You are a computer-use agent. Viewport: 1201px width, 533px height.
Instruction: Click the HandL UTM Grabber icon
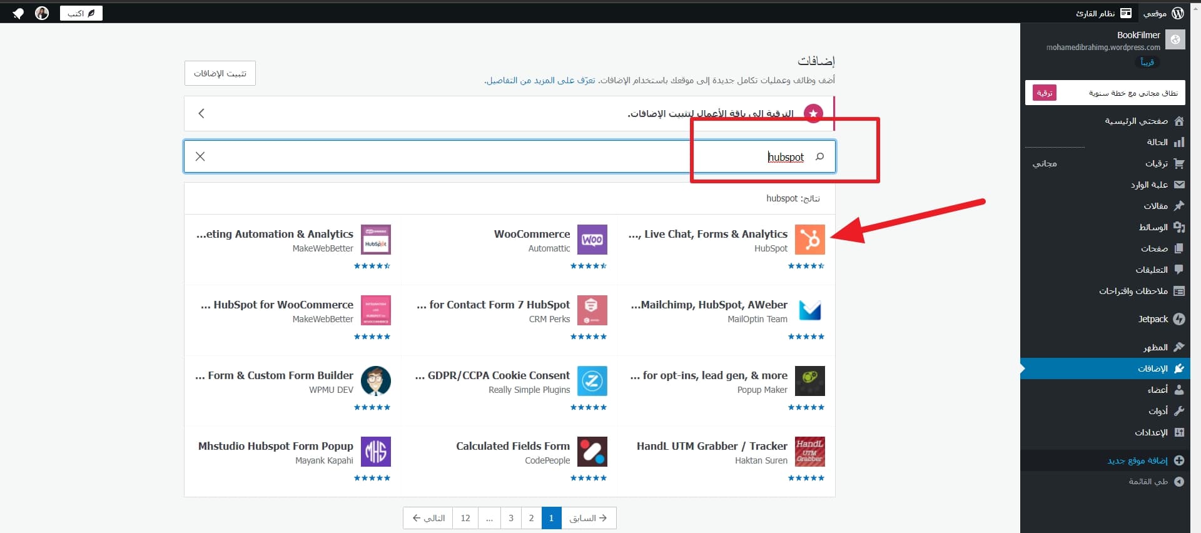tap(809, 452)
